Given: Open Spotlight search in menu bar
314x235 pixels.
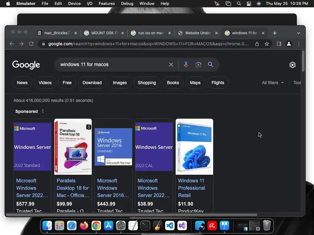Looking at the screenshot, I should point(239,4).
